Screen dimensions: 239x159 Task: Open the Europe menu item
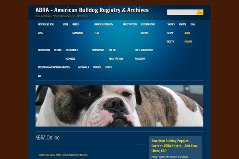click(97, 67)
